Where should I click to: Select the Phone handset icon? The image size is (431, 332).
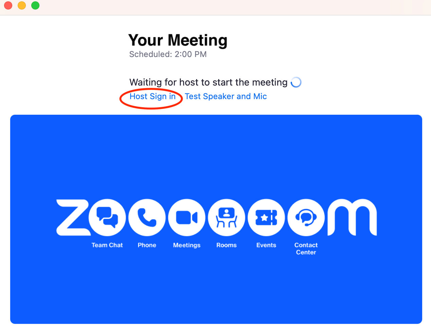[147, 218]
